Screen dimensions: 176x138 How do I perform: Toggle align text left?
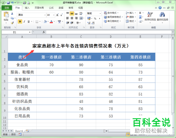[x=68, y=18]
